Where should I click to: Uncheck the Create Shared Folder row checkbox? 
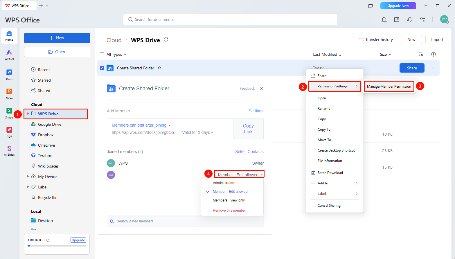pyautogui.click(x=102, y=68)
